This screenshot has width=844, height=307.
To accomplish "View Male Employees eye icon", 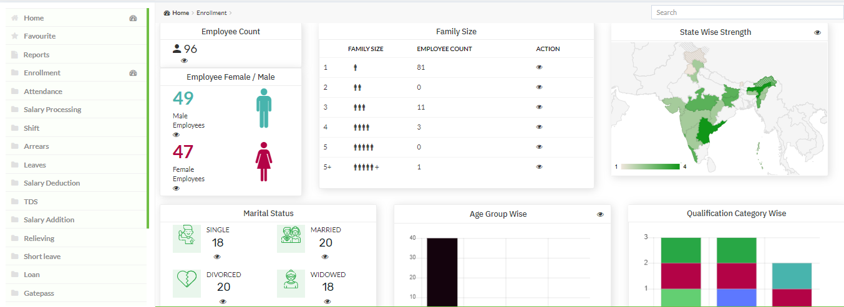I will 176,135.
